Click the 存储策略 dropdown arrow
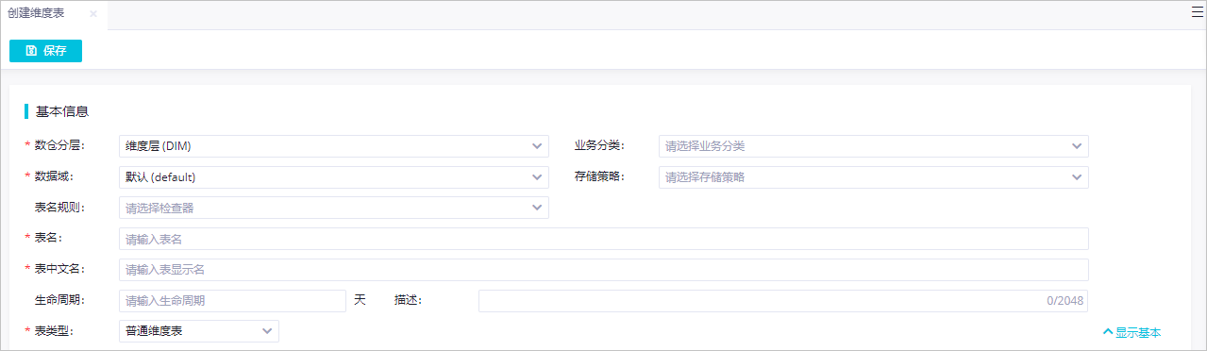Screen dimensions: 1207x351 pos(1077,177)
